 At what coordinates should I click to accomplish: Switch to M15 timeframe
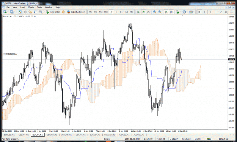coord(100,12)
